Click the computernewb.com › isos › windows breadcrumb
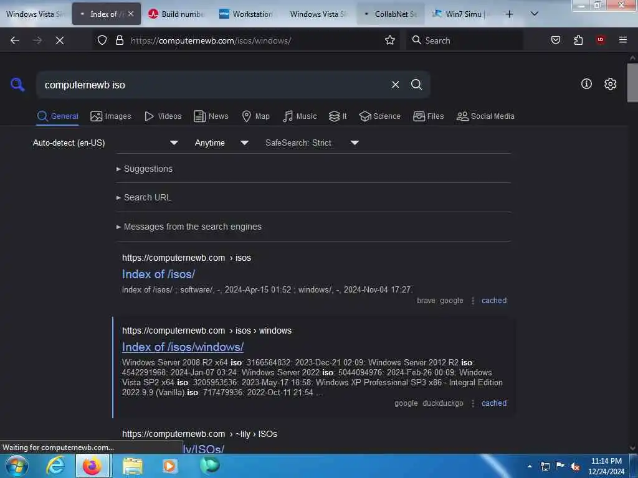638x478 pixels. click(207, 330)
